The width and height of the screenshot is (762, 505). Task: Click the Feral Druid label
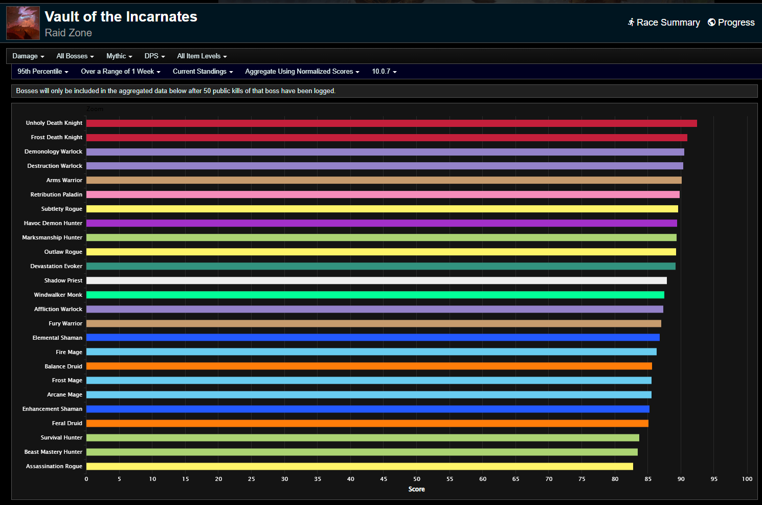coord(67,424)
